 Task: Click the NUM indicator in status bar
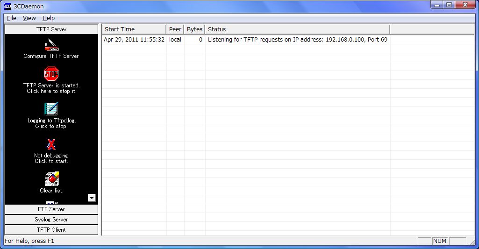(440, 241)
